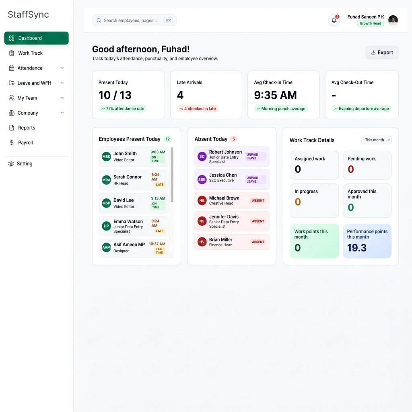Click the Attendance calendar icon
The height and width of the screenshot is (412, 412).
click(x=12, y=68)
